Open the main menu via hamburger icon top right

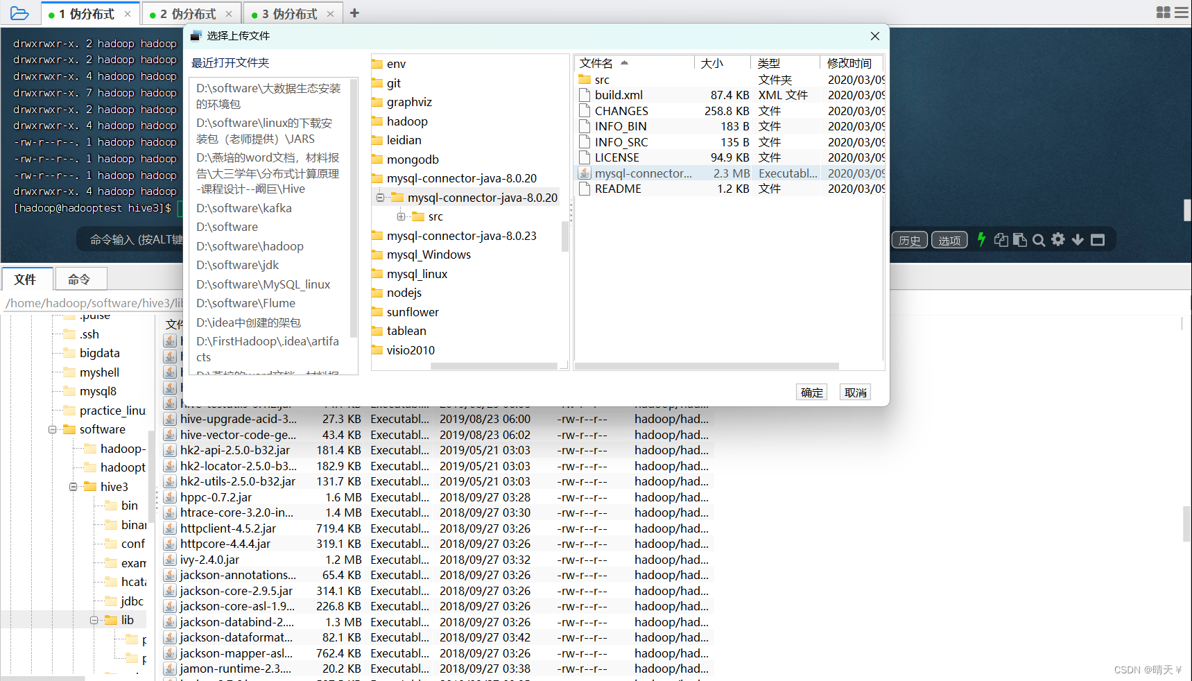pyautogui.click(x=1182, y=12)
